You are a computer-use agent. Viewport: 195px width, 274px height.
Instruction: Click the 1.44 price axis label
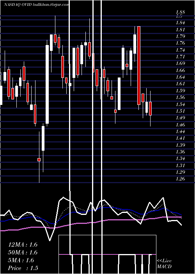[180, 132]
